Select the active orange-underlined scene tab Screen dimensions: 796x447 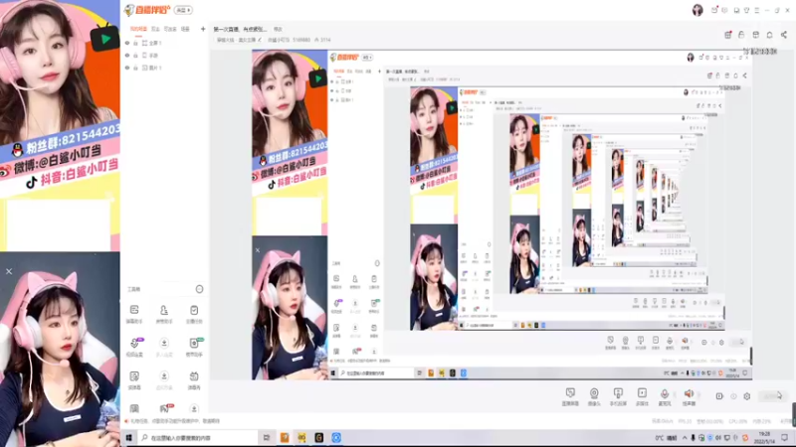click(x=138, y=30)
